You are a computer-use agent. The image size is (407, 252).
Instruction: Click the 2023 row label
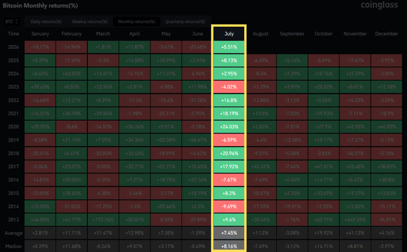click(x=14, y=87)
